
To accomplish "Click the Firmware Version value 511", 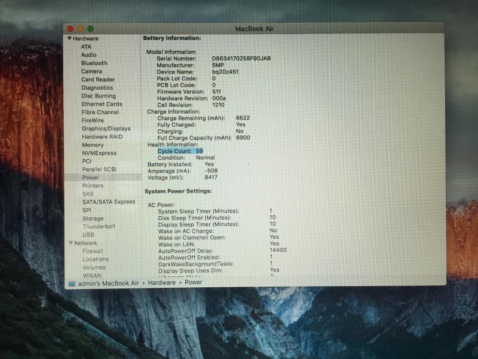I will click(x=216, y=92).
